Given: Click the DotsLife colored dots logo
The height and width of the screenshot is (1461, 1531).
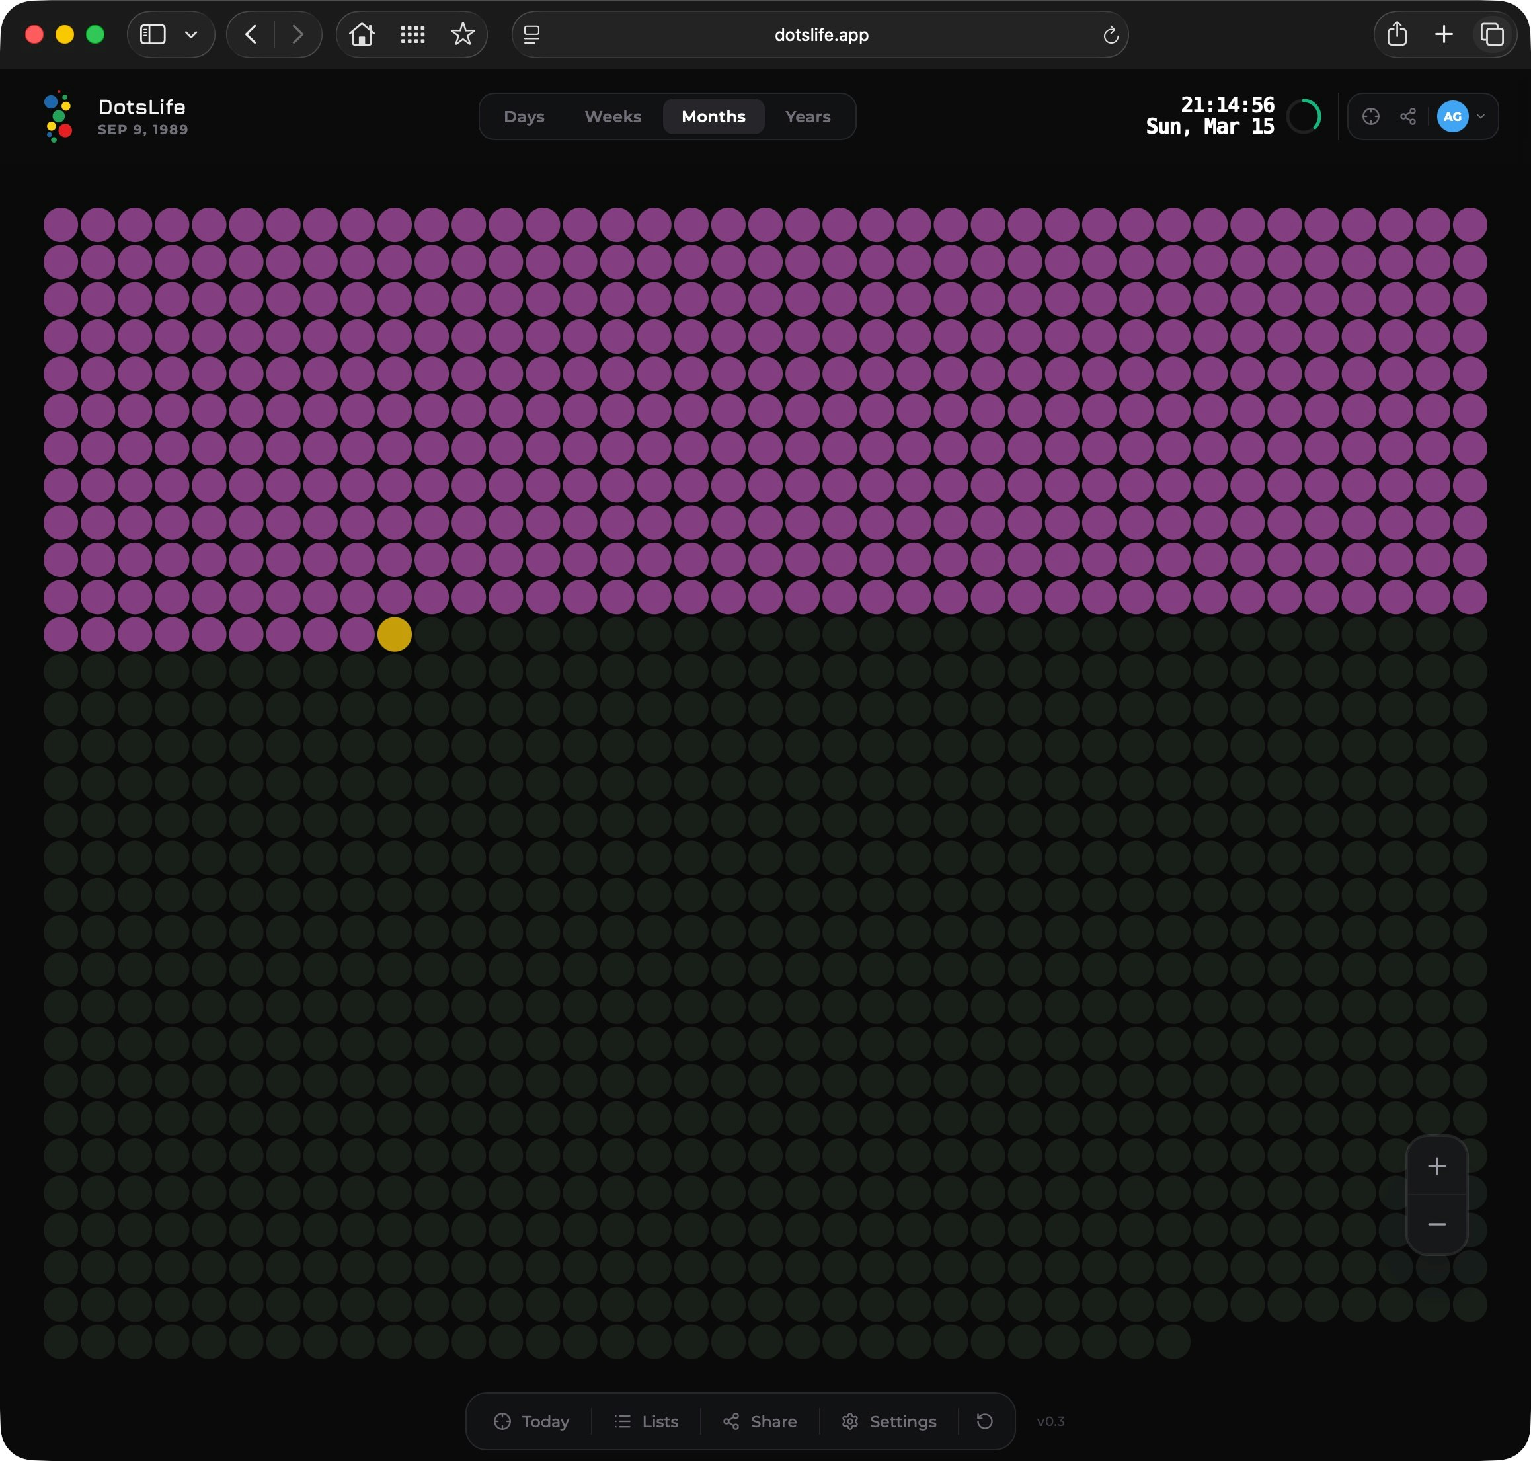Looking at the screenshot, I should point(58,117).
